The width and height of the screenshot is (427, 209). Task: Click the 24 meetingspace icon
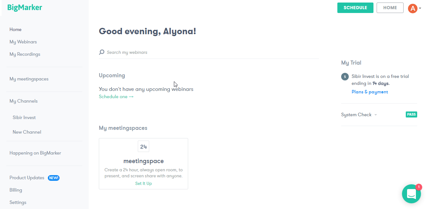click(143, 147)
